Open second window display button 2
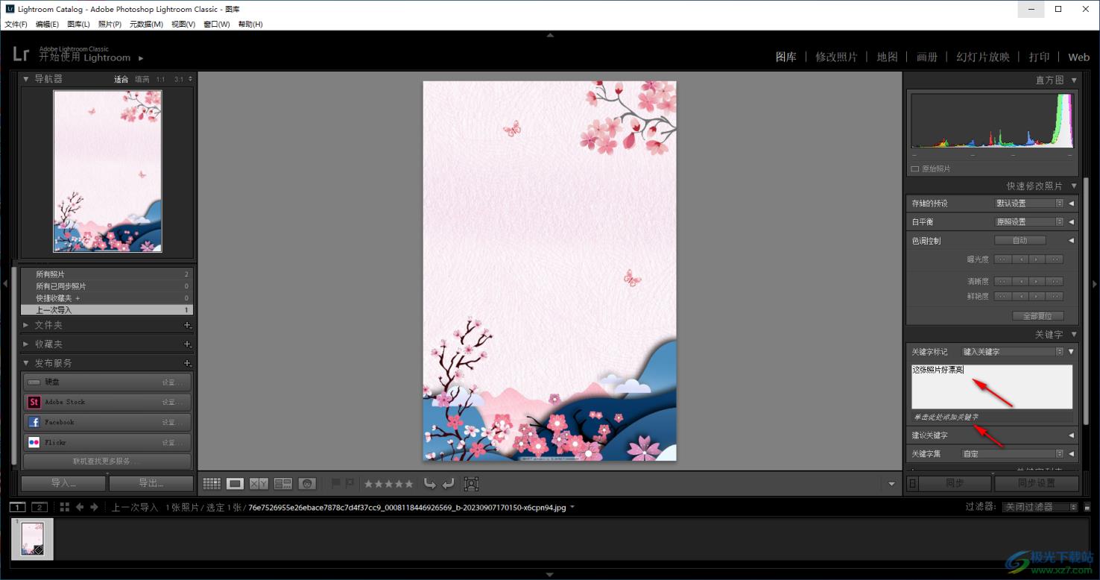 point(39,507)
